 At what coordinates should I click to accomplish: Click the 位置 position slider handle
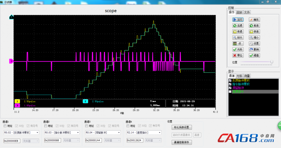(272, 62)
